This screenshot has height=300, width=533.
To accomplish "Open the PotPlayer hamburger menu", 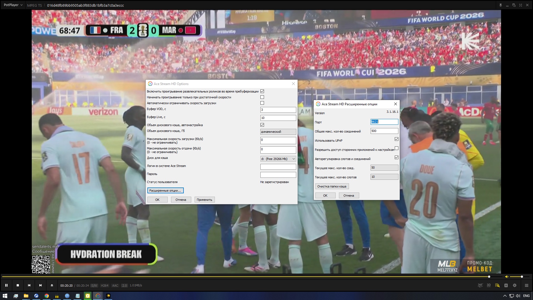I will pos(527,285).
